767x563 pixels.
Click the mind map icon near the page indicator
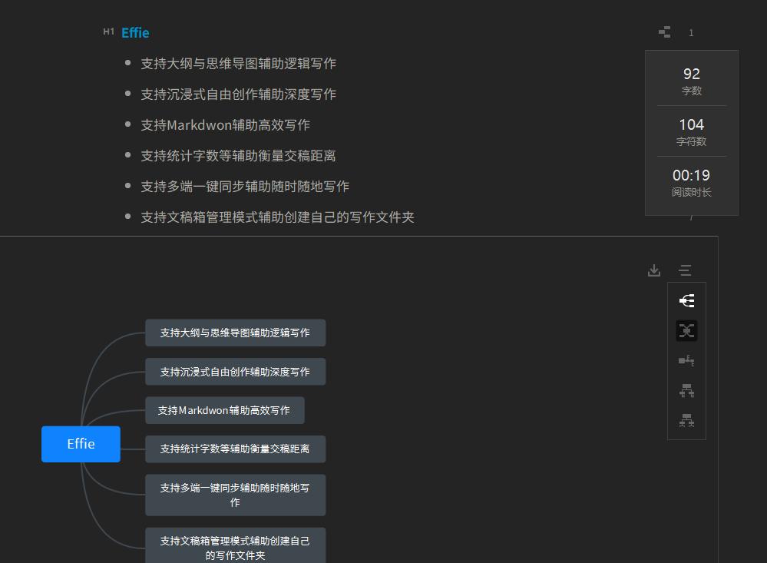[664, 32]
